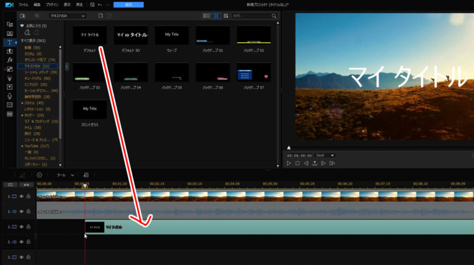Open the プラグイン menu

[52, 4]
